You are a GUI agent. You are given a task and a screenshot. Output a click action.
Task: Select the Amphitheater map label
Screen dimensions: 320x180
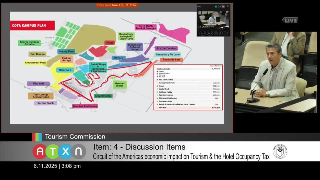point(103,96)
